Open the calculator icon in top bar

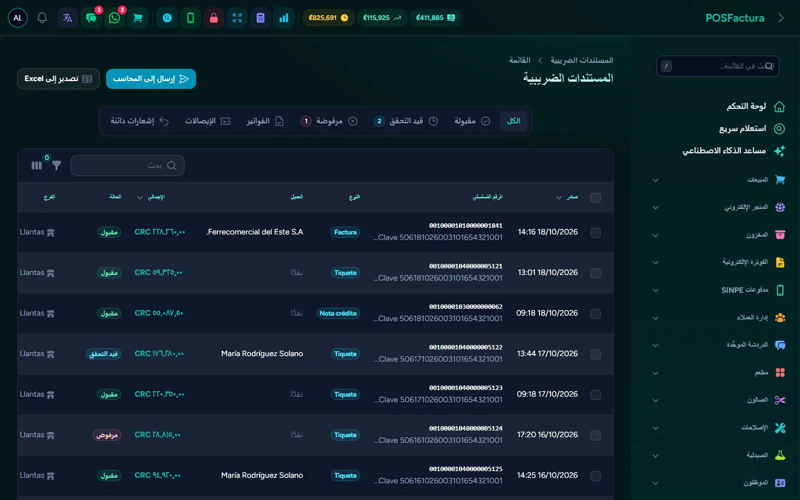coord(261,18)
